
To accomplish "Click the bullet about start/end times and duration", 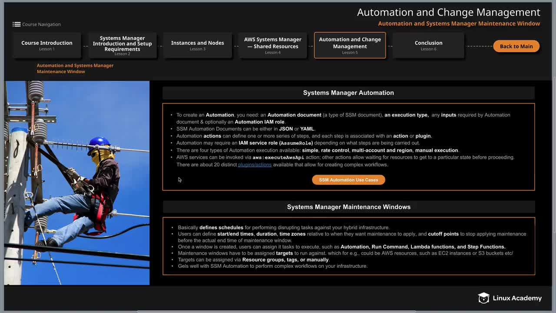I will 352,237.
